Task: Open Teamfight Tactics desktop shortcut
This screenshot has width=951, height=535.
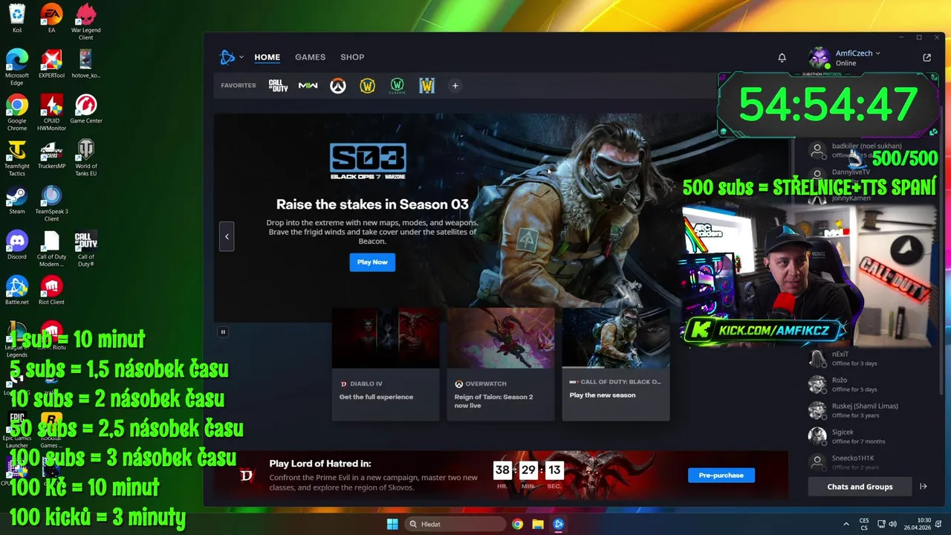Action: (x=17, y=158)
